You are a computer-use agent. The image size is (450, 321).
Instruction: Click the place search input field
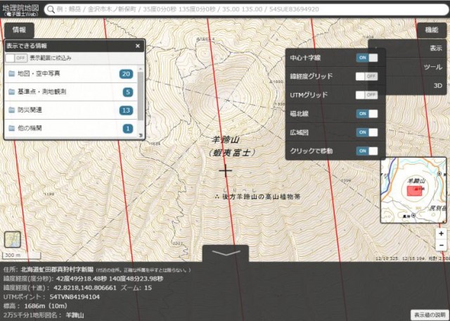(247, 9)
